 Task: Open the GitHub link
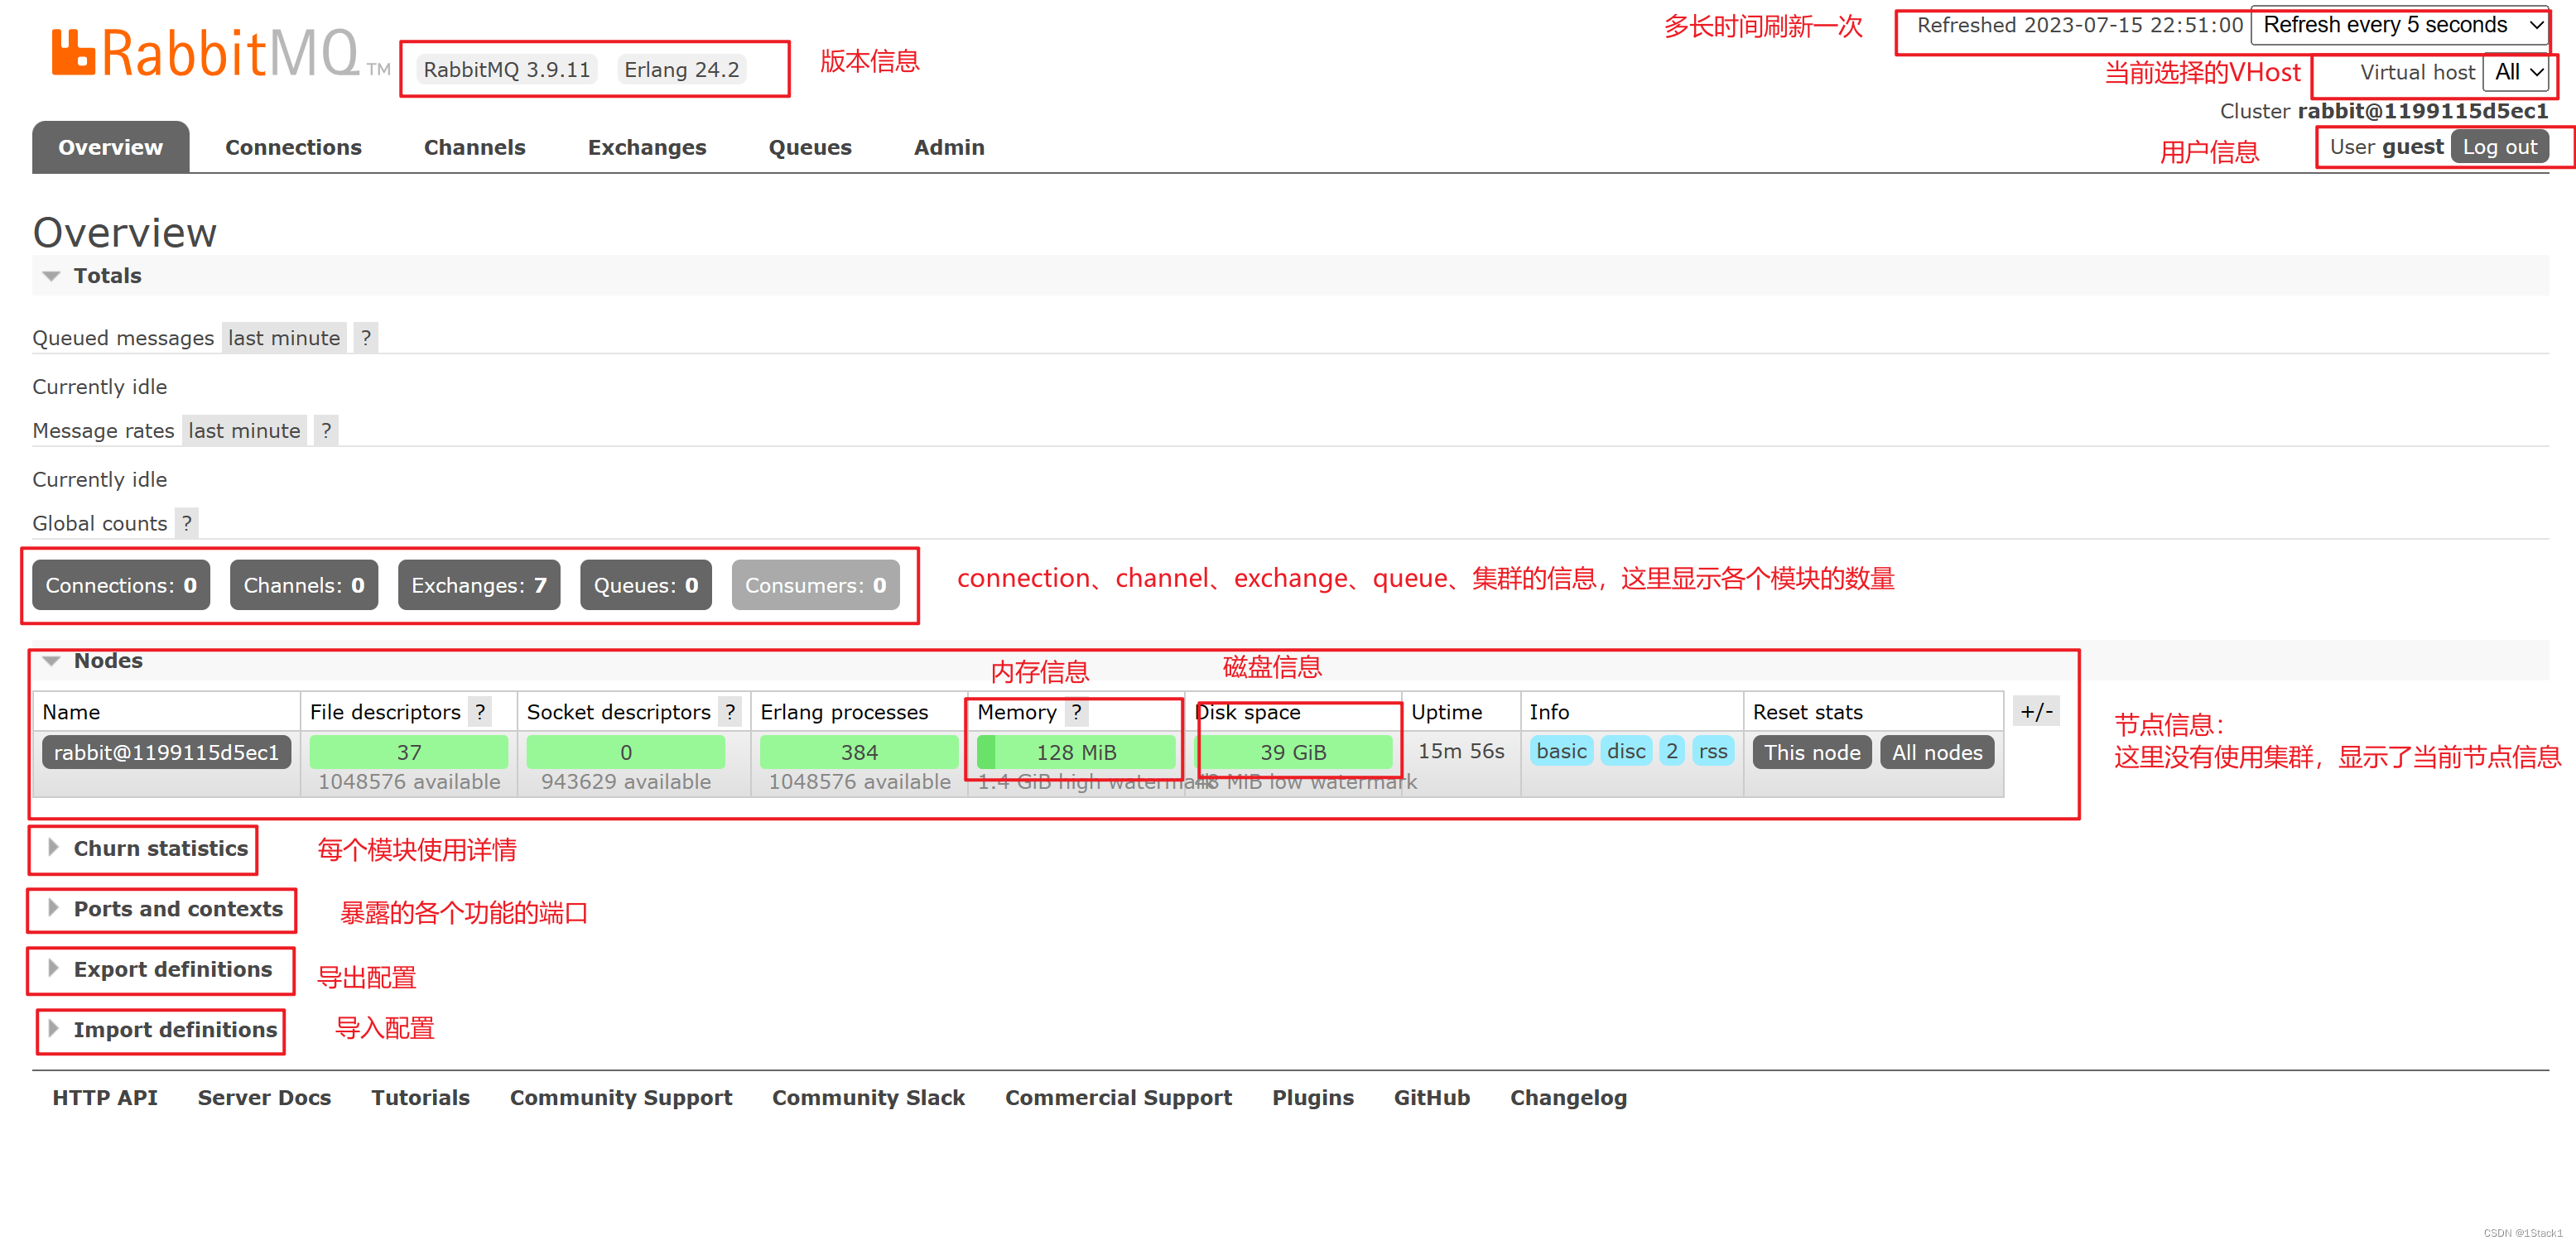[x=1431, y=1098]
